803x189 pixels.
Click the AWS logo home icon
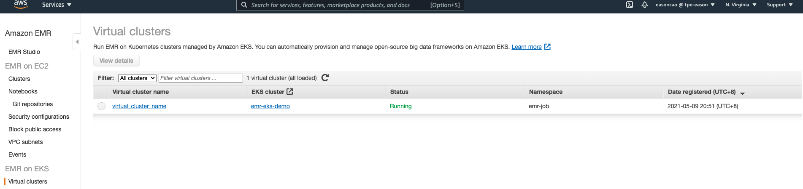[x=21, y=4]
